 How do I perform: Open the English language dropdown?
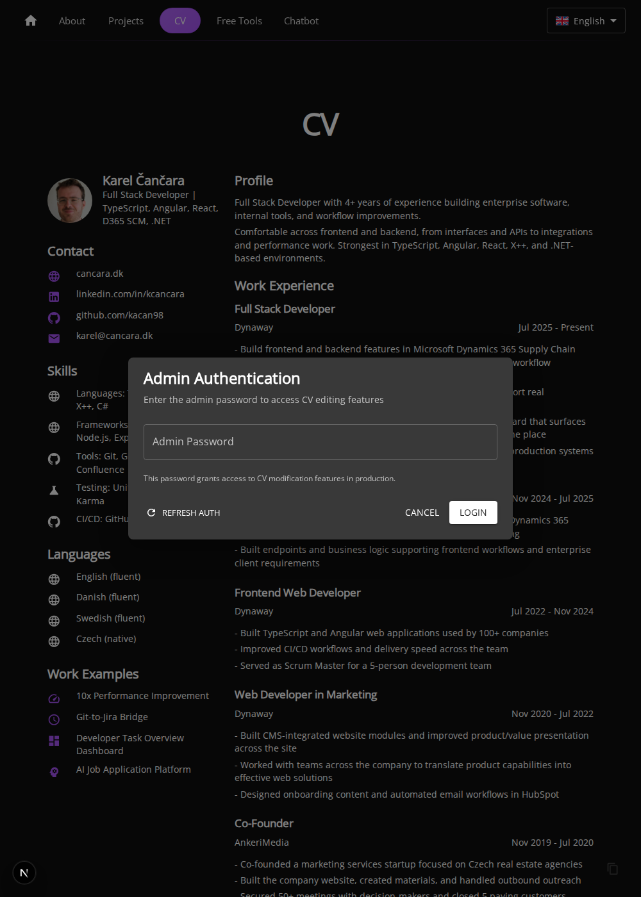(x=585, y=21)
